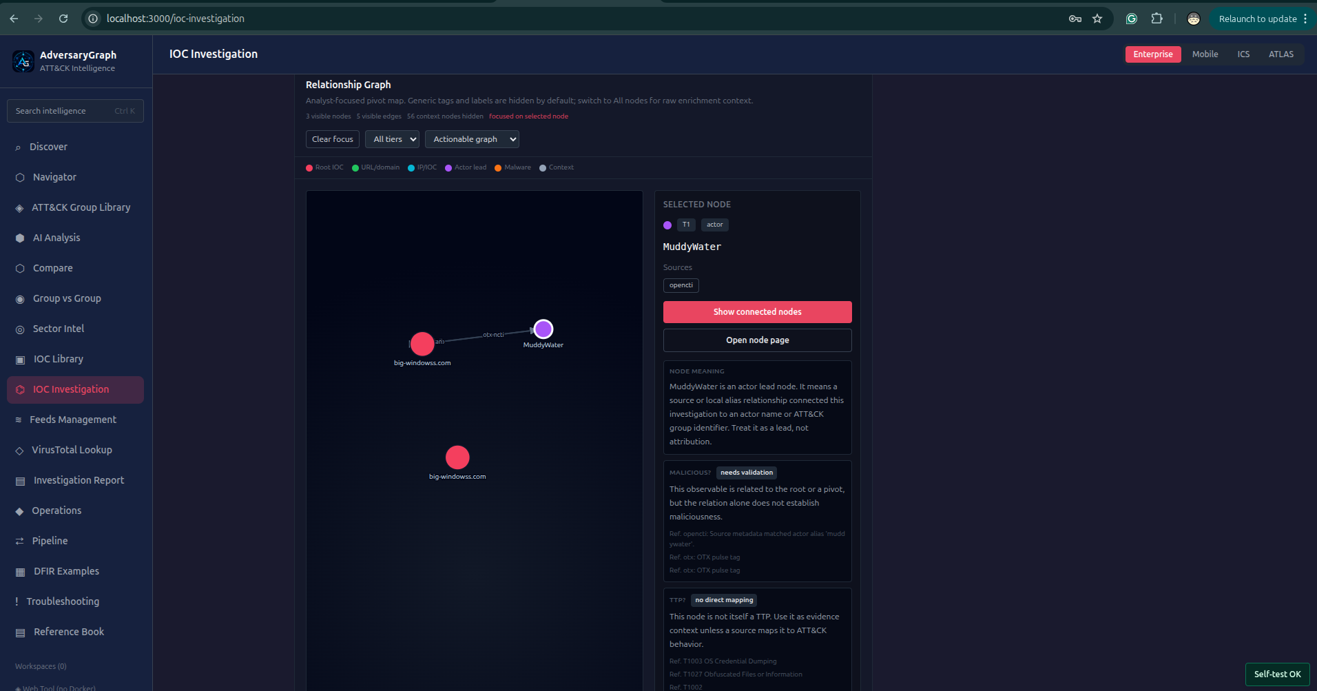
Task: Click the URL/domain legend green swatch
Action: click(x=355, y=168)
